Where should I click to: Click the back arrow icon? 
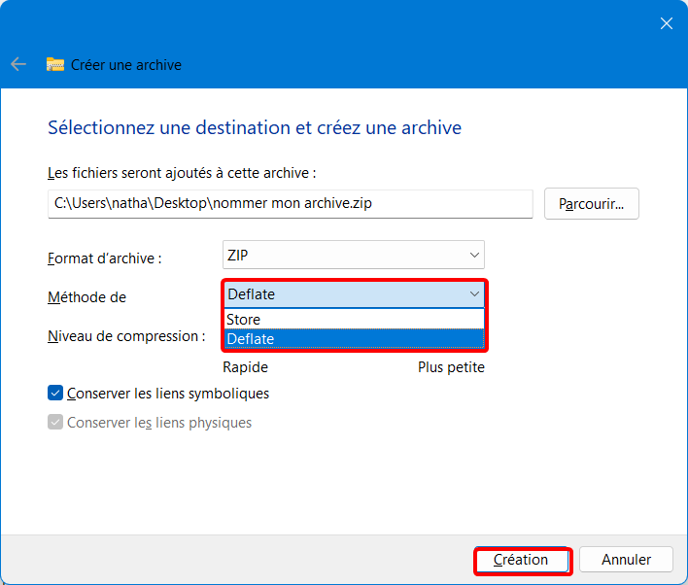tap(18, 64)
